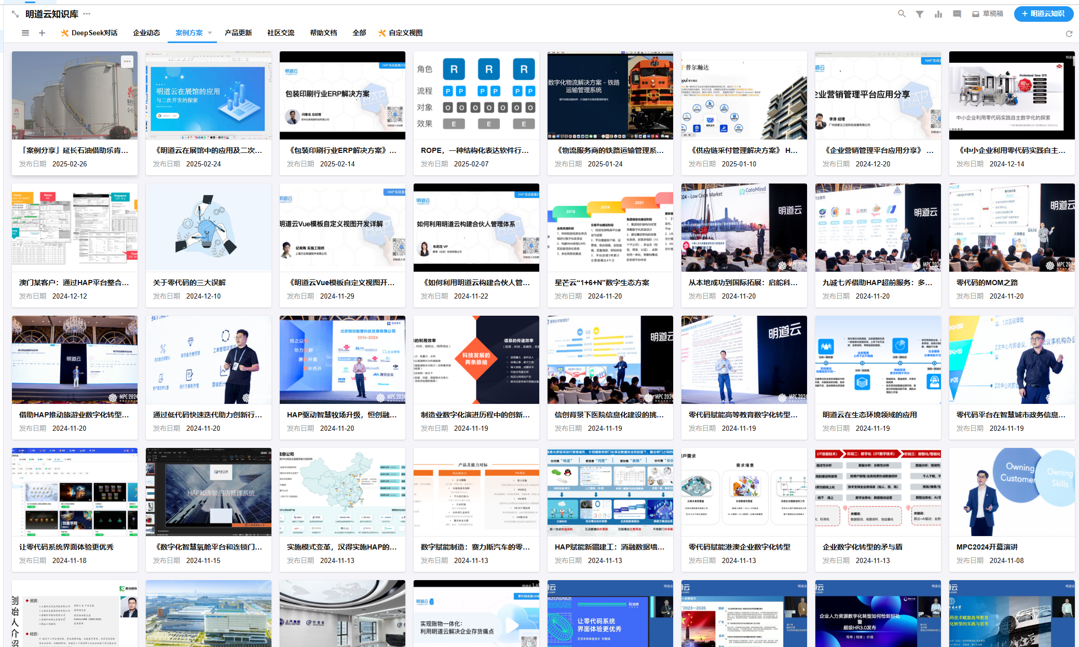The image size is (1079, 647).
Task: Open more options beside 明道云知识库 title
Action: (87, 14)
